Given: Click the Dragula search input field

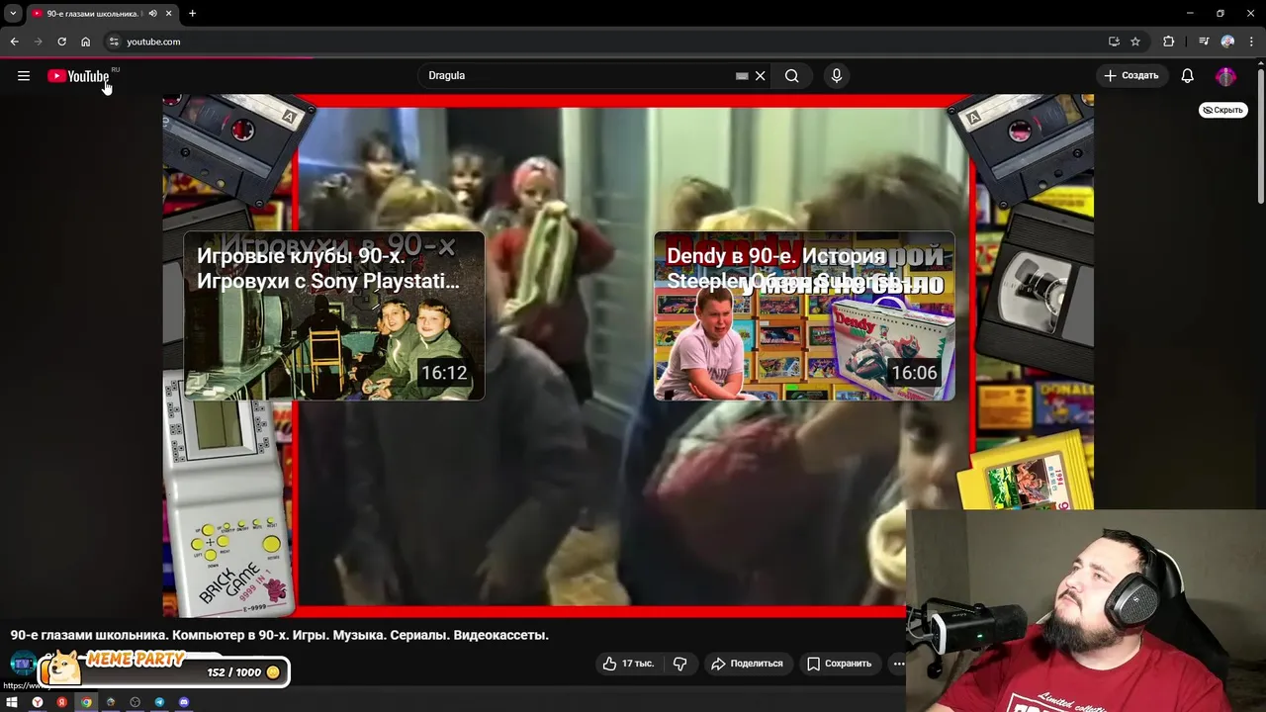Looking at the screenshot, I should tap(579, 75).
